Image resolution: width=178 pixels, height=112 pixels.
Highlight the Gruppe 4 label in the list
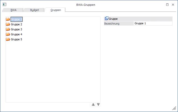tap(16, 34)
